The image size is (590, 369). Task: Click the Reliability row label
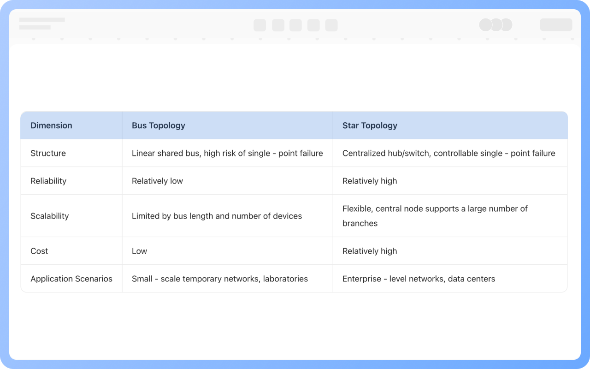[x=48, y=181]
